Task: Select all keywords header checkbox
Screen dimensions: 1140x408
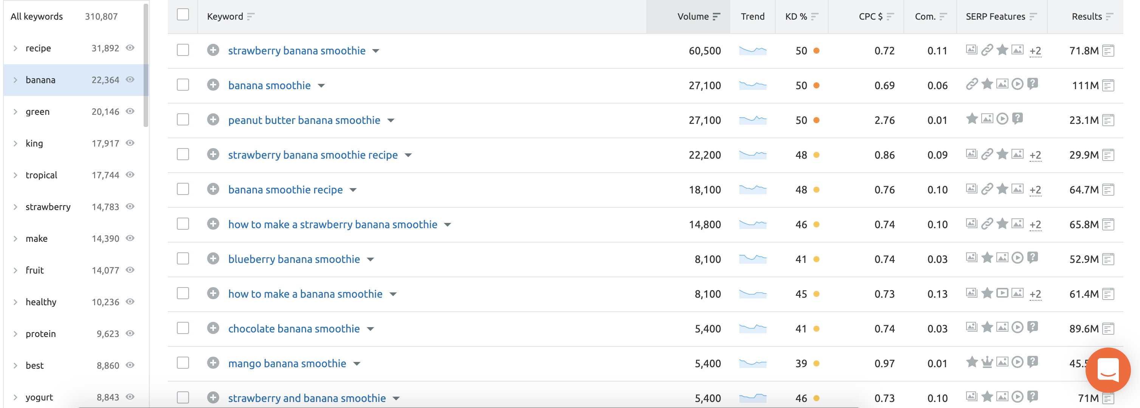Action: point(183,15)
